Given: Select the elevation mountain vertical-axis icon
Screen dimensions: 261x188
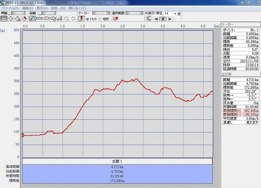Looking at the screenshot, I should point(32,19).
